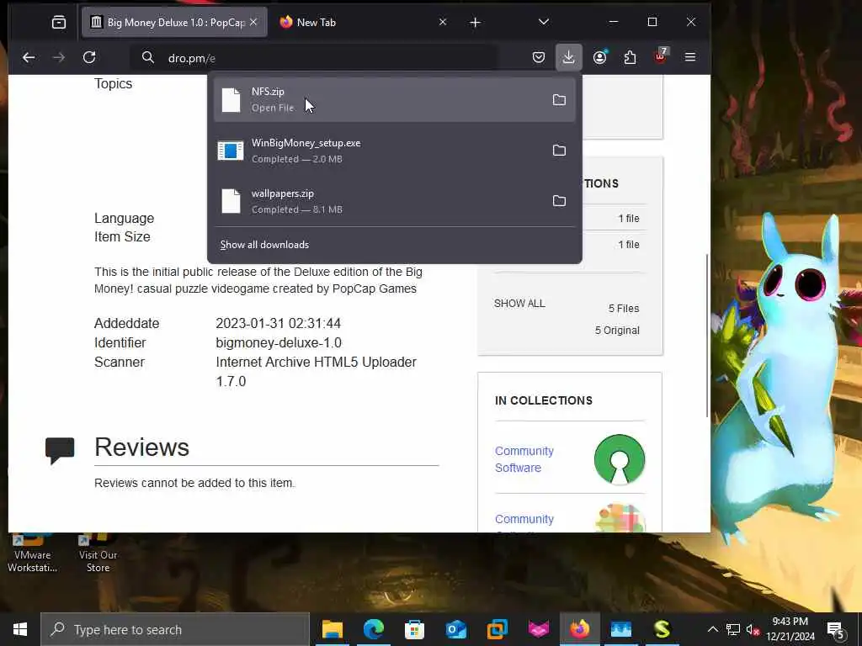Open the Extensions puzzle icon

click(630, 57)
